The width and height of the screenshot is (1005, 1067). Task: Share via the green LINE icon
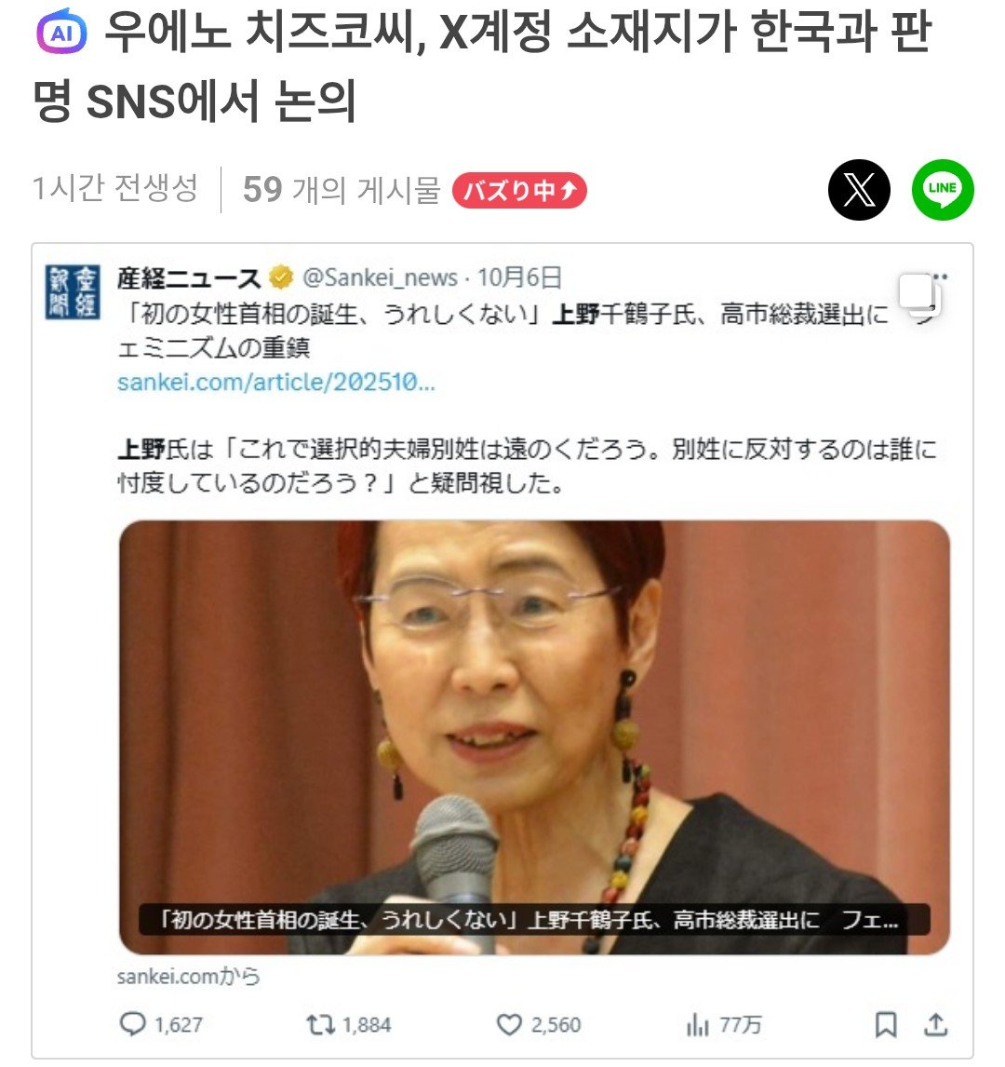(943, 189)
